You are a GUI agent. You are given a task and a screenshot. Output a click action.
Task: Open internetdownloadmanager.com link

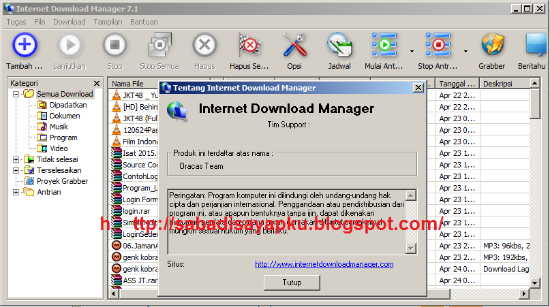[x=324, y=264]
